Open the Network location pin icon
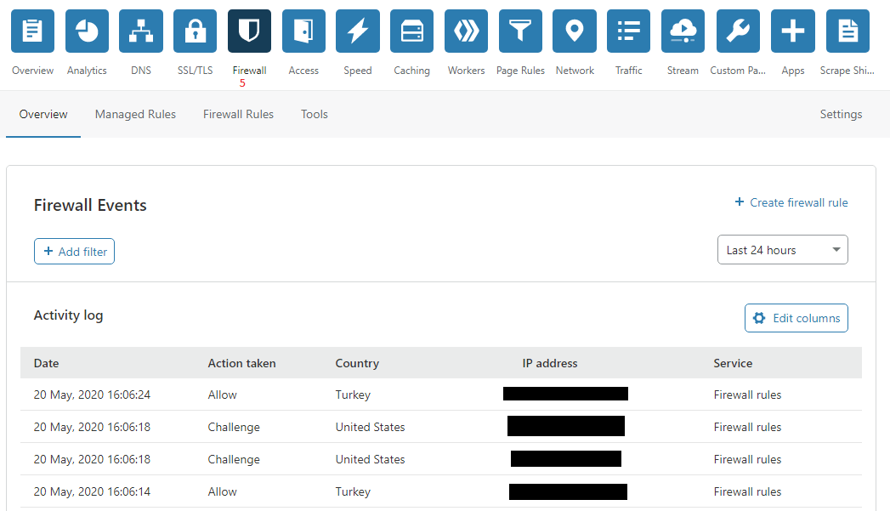Image resolution: width=890 pixels, height=511 pixels. 575,31
